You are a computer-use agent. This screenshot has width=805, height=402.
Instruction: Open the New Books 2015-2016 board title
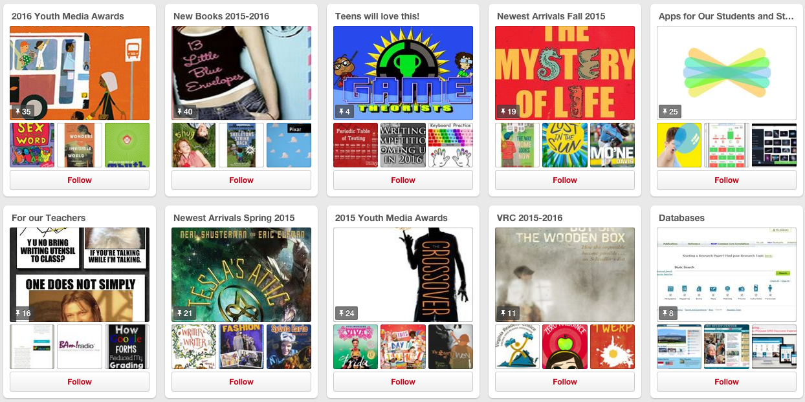221,16
